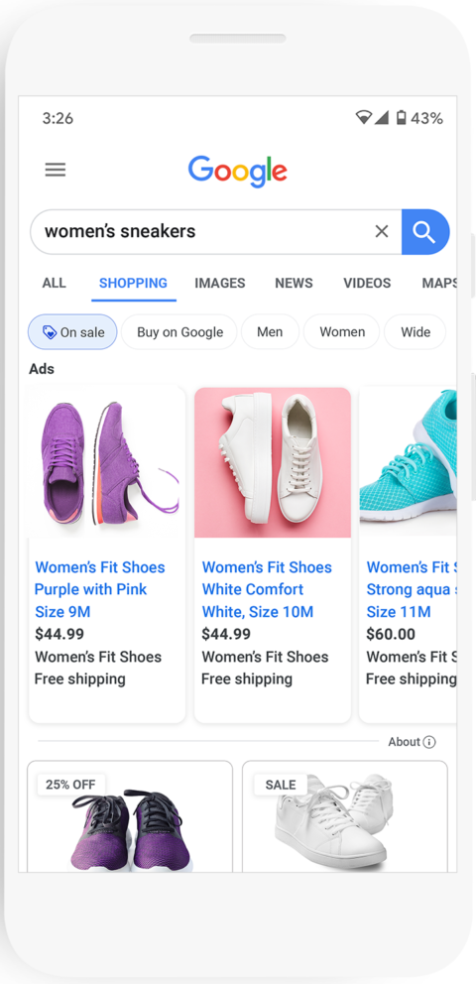
Task: Open the ALL results tab
Action: point(54,283)
